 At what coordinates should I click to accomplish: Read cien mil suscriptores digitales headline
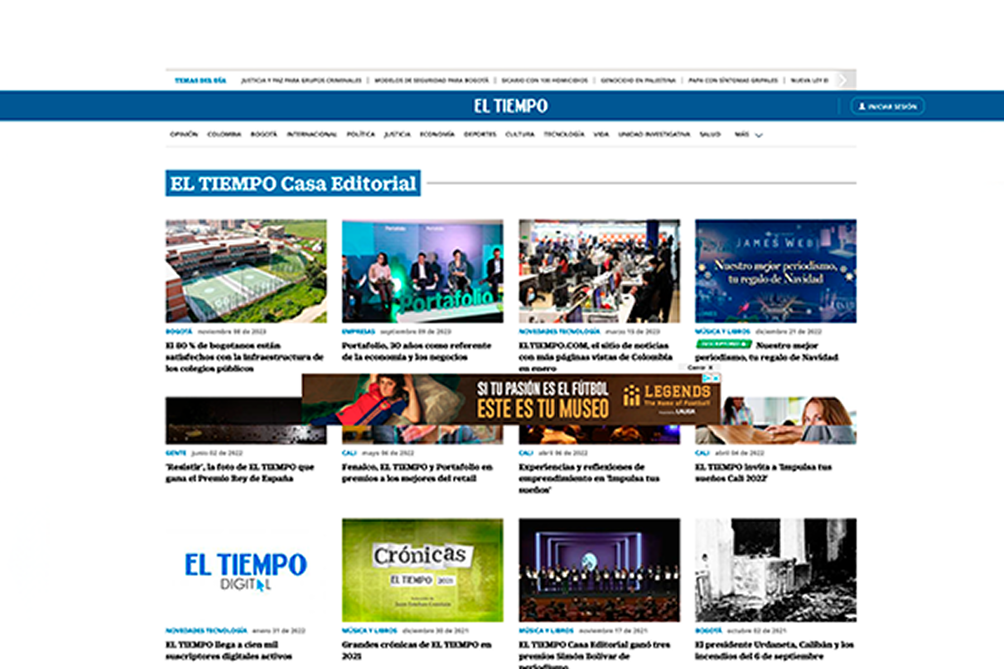tap(229, 651)
